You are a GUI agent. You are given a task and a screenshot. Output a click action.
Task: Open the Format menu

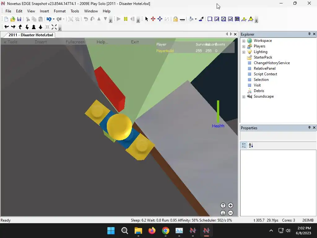tap(60, 11)
